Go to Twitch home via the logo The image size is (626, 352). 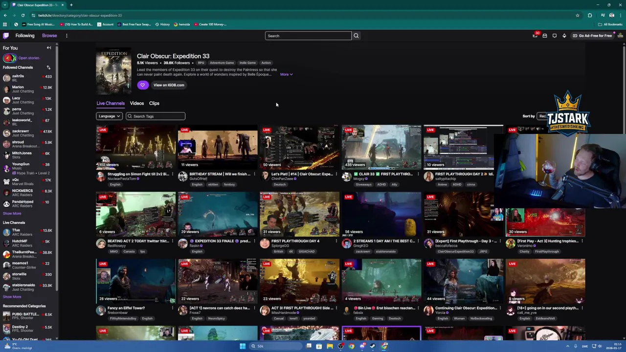6,36
